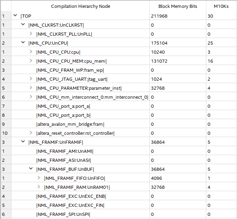Sort by Compilation Hierarchy Node column header
Image resolution: width=237 pixels, height=219 pixels.
point(81,6)
